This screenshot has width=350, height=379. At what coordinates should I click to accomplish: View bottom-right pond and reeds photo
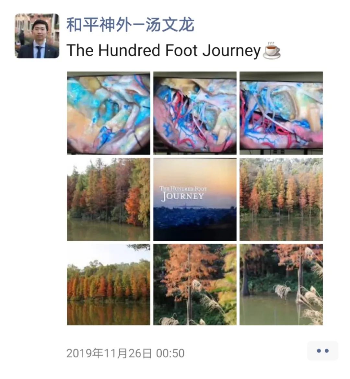(281, 284)
